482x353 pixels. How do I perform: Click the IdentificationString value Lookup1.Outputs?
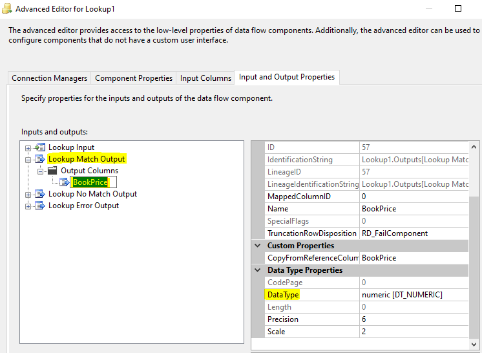[x=414, y=160]
